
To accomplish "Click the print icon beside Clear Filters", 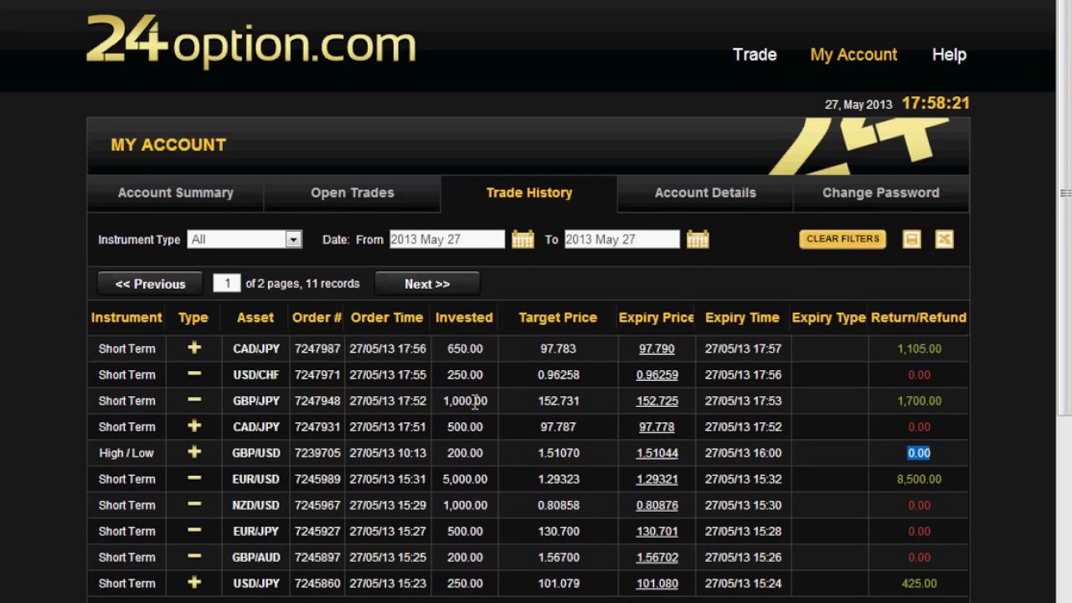I will click(x=912, y=240).
